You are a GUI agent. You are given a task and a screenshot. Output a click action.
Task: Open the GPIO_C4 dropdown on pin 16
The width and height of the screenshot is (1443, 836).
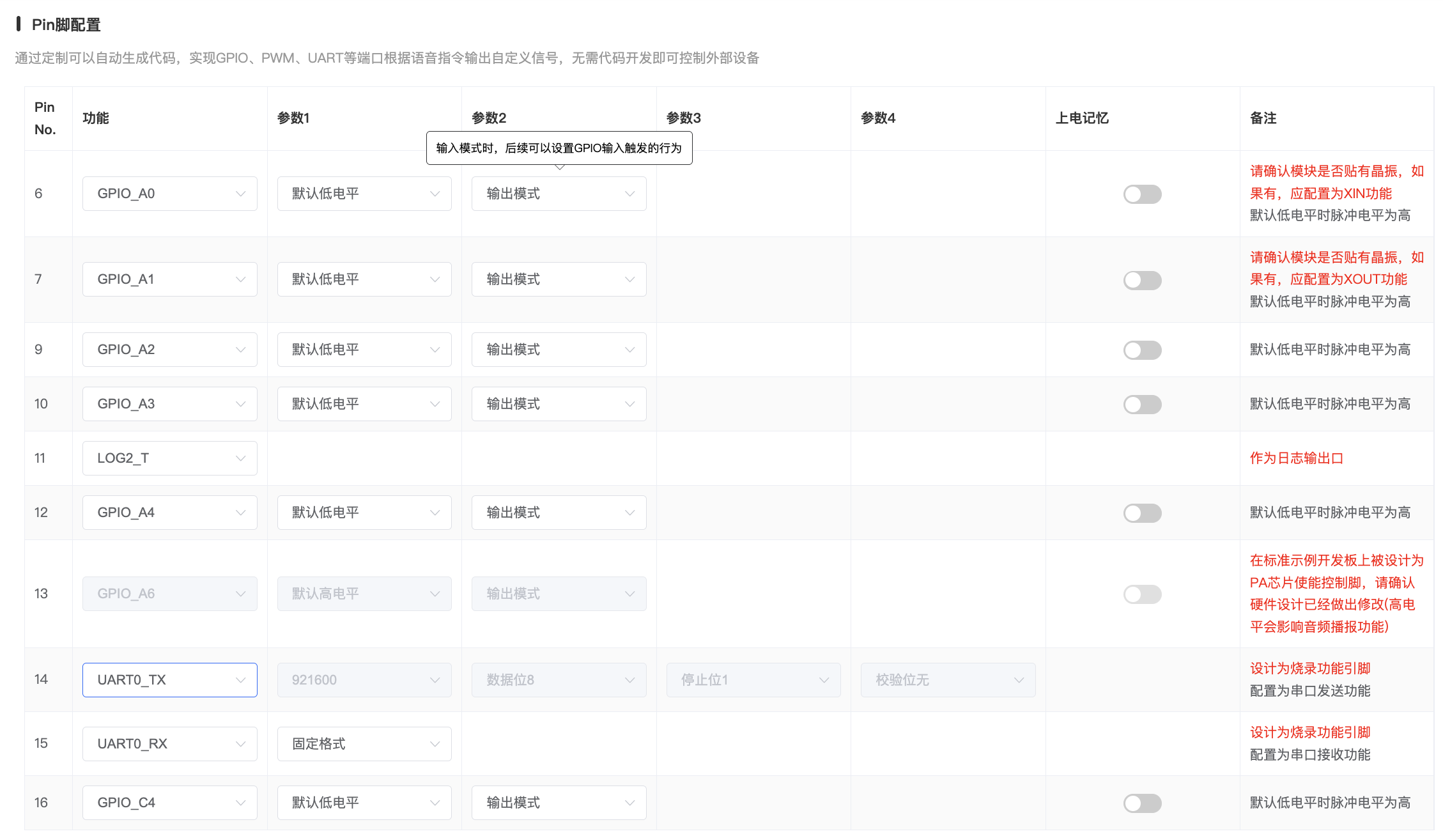169,802
